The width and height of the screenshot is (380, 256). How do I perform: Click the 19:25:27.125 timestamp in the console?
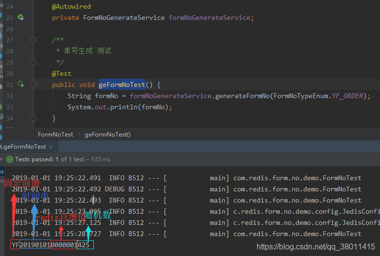pyautogui.click(x=78, y=222)
